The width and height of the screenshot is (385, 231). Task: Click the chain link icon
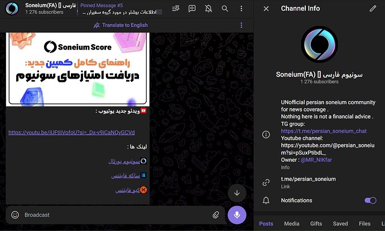click(x=266, y=182)
